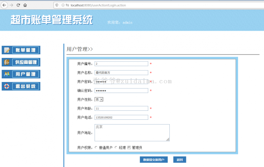The image size is (264, 167).
Task: Click the notepad icon beside 账单管理
Action: point(7,50)
